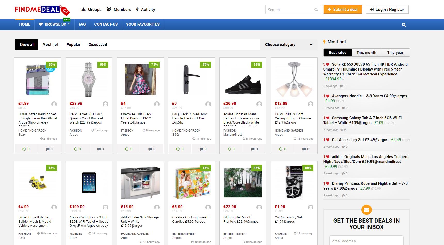Select the Most hot filter tab
Image resolution: width=444 pixels, height=245 pixels.
click(x=50, y=45)
